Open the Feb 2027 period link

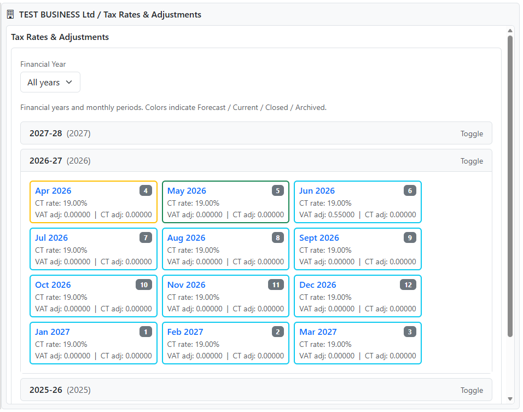click(x=185, y=332)
